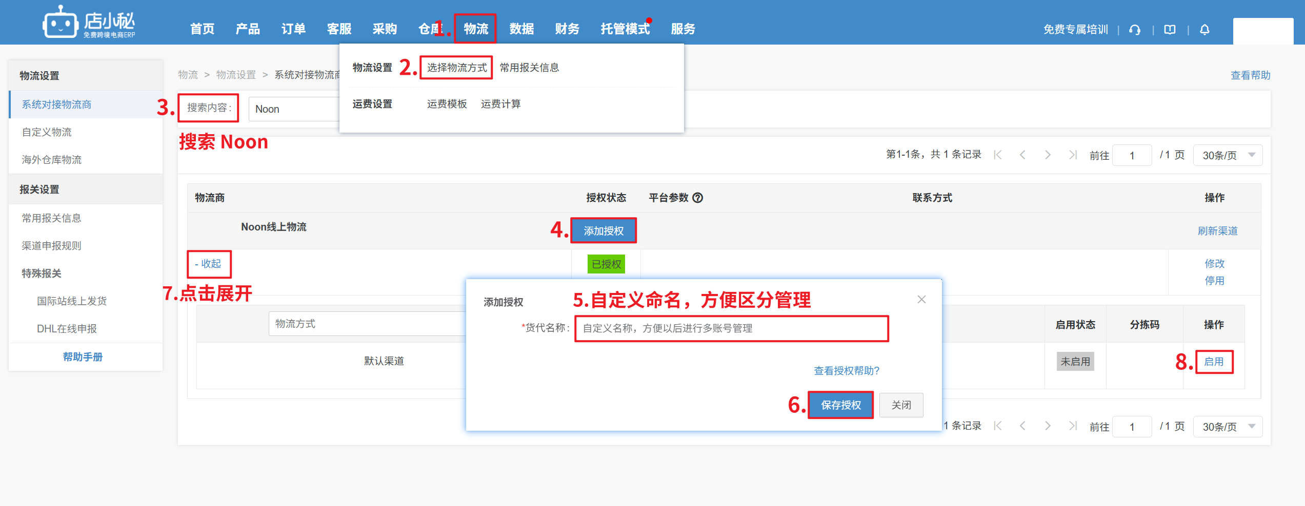Open the top 30条/页 page size dropdown
Image resolution: width=1305 pixels, height=506 pixels.
point(1228,155)
